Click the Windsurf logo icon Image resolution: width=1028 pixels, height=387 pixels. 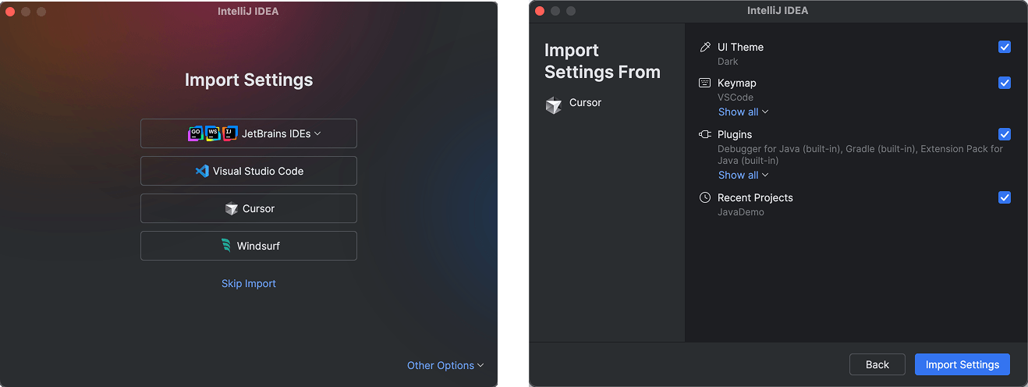[x=226, y=246]
